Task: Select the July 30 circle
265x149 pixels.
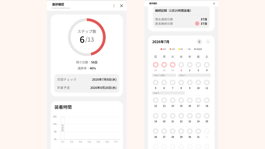Action: pos(190,131)
